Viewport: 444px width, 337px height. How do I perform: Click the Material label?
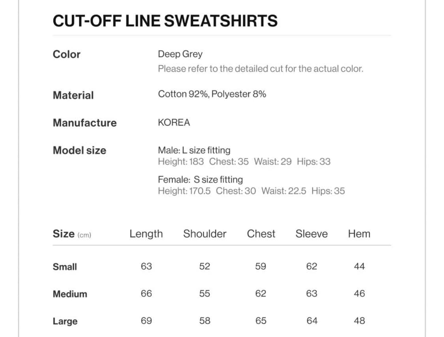pyautogui.click(x=73, y=95)
